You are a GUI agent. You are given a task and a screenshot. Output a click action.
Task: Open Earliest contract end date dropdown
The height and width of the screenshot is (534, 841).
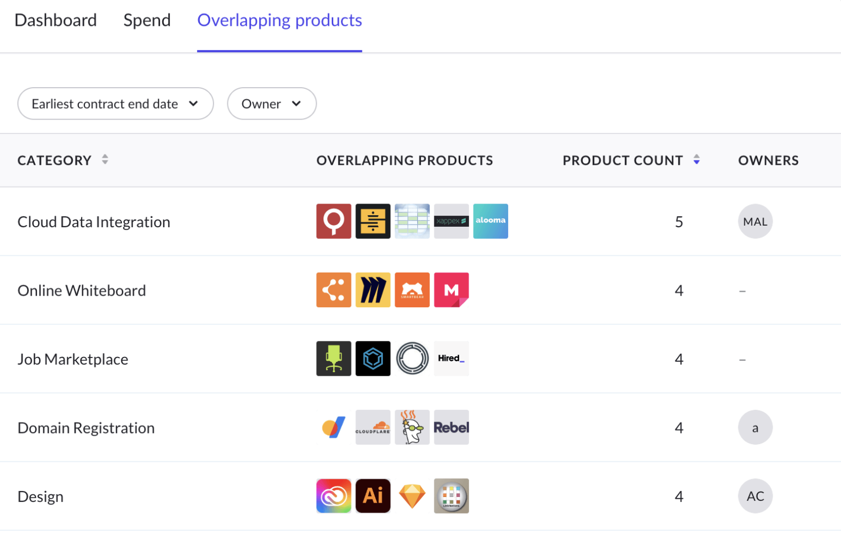click(115, 104)
